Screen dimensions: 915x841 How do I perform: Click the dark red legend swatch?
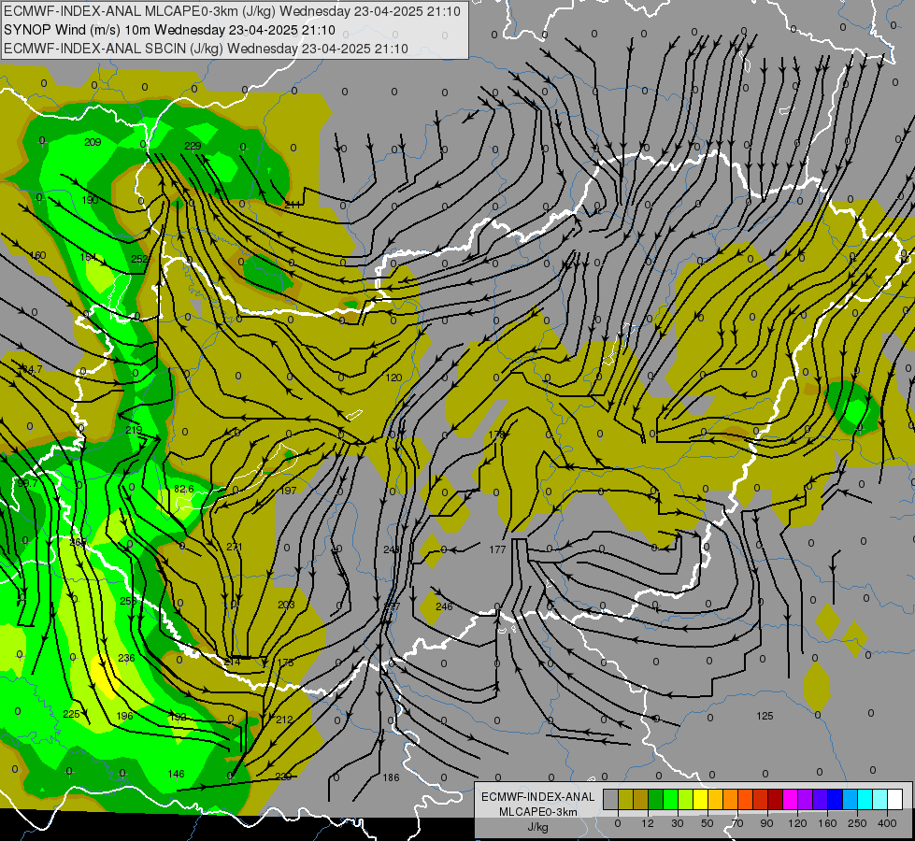776,799
